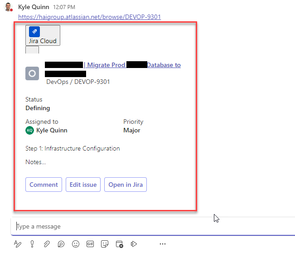295x253 pixels.
Task: Click Kyle Quinn assignee name in card
Action: (x=52, y=130)
